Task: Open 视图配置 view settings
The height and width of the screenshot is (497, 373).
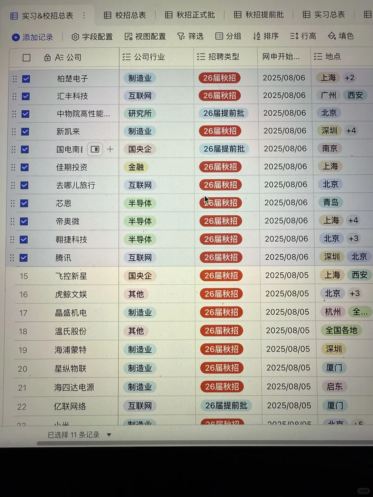Action: 145,36
